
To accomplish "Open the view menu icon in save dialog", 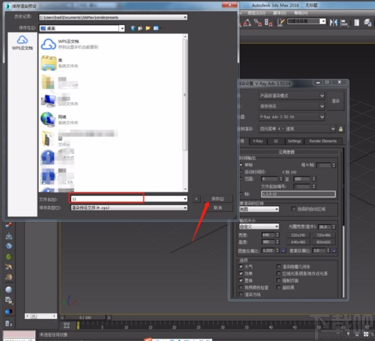I will 156,28.
